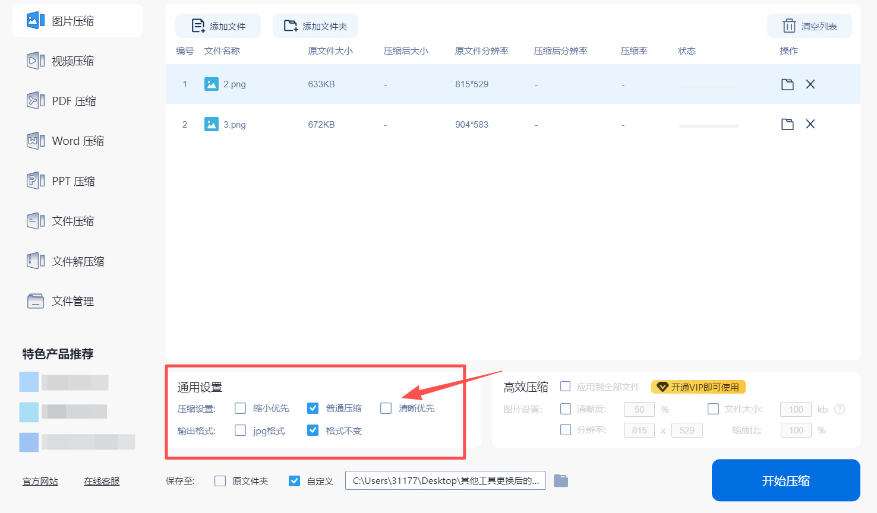Click the 文件解压缩 sidebar icon
Viewport: 877px width, 513px height.
[36, 261]
